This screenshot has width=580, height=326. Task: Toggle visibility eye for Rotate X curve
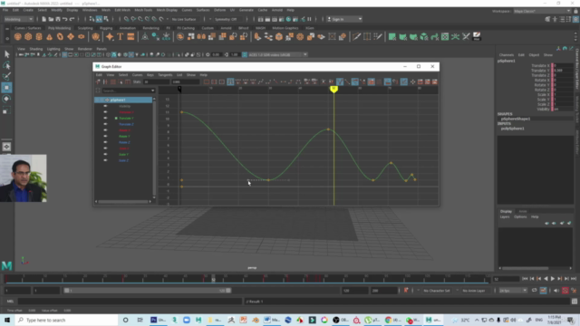coord(105,130)
